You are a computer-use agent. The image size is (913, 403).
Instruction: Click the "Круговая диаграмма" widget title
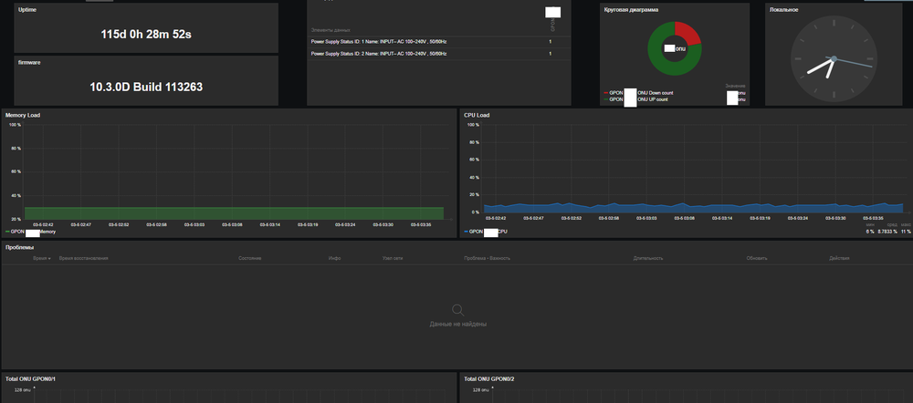click(631, 10)
